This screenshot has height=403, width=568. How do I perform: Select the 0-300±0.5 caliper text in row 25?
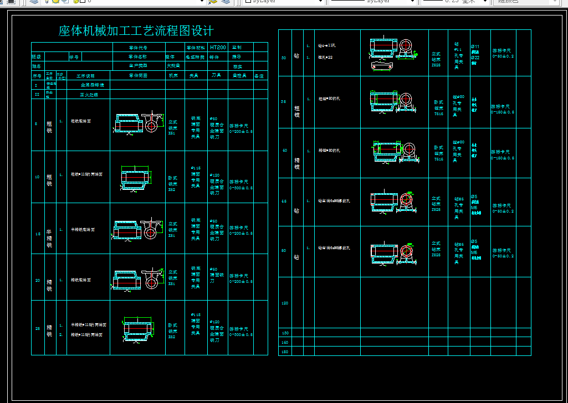click(x=241, y=334)
